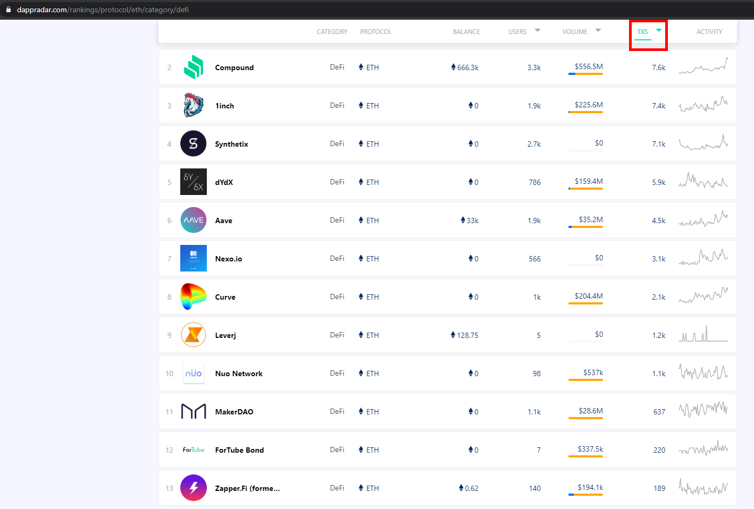Click the dappradar URL address field
The height and width of the screenshot is (509, 754).
click(x=103, y=10)
